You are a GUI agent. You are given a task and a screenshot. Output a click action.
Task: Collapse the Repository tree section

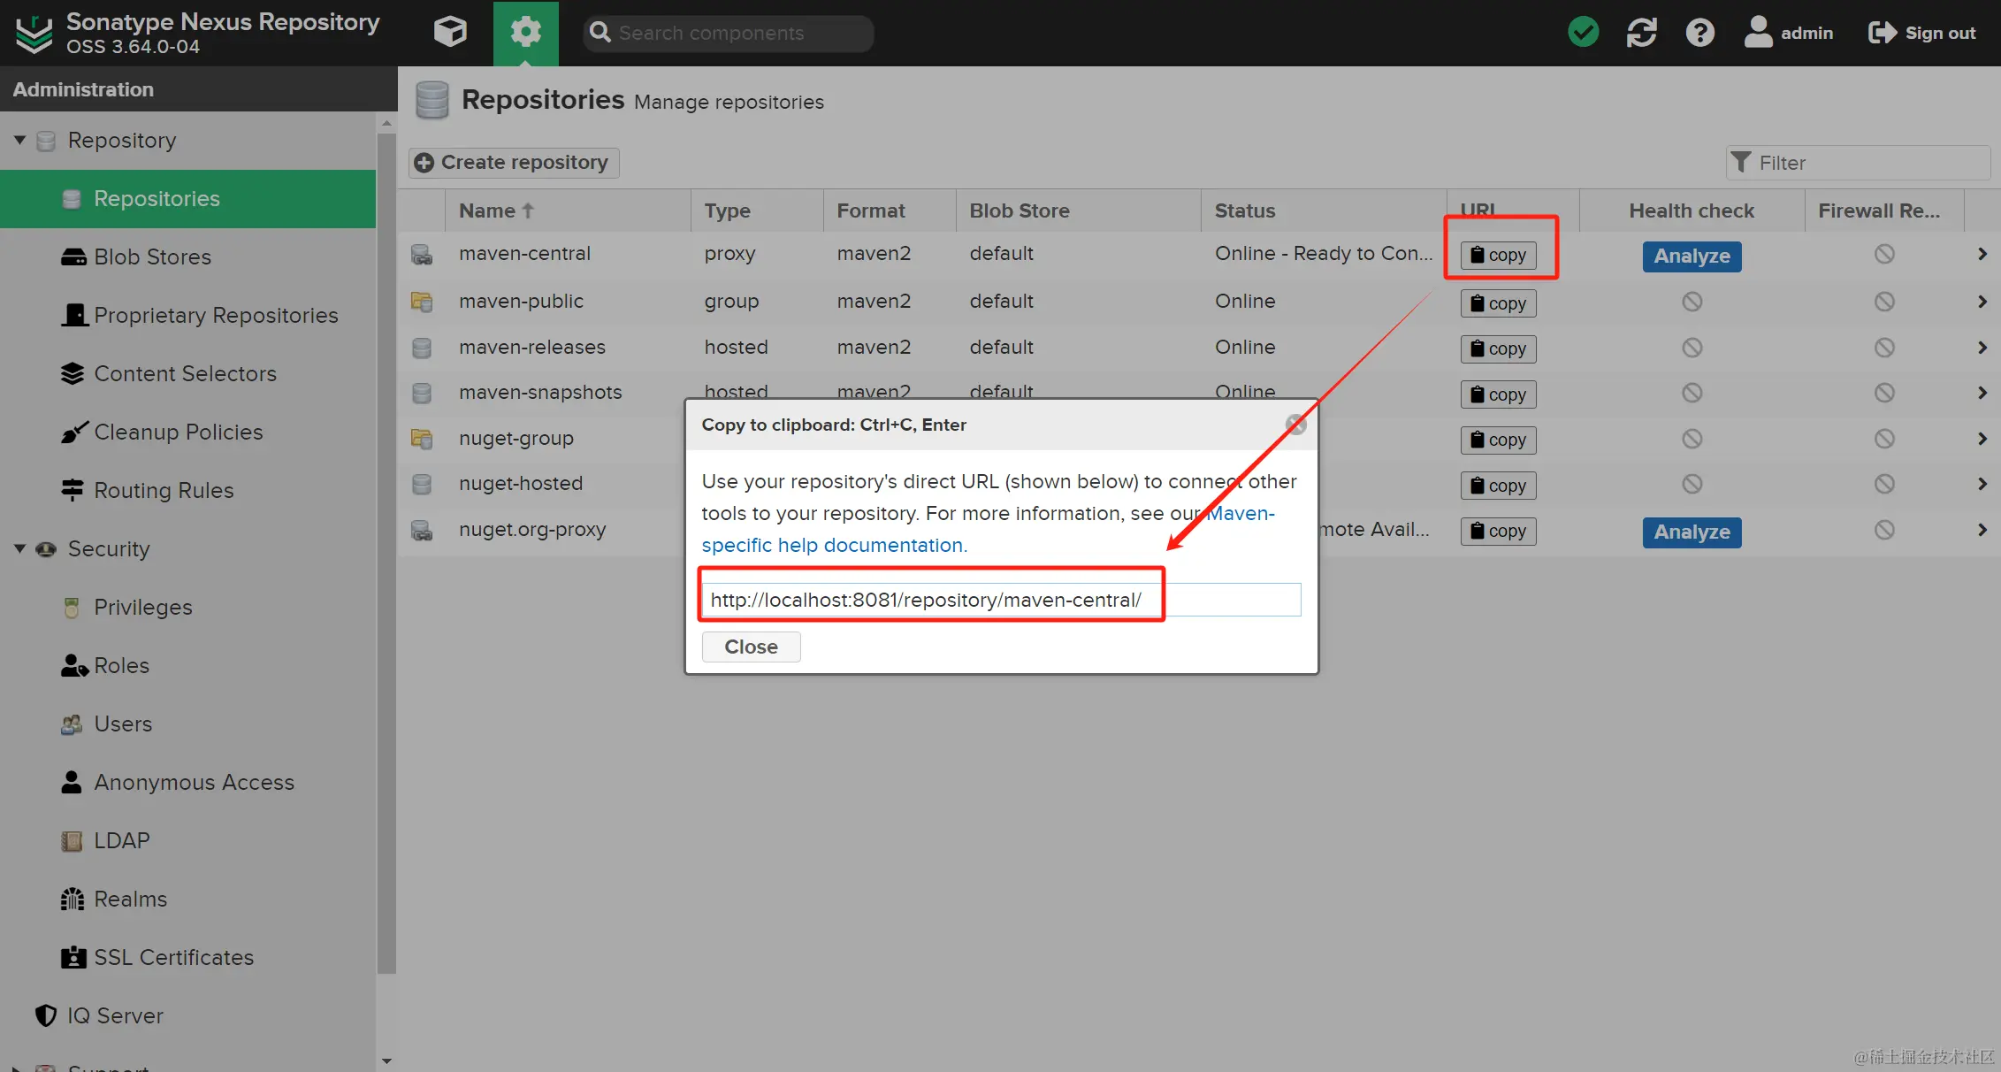click(x=19, y=140)
